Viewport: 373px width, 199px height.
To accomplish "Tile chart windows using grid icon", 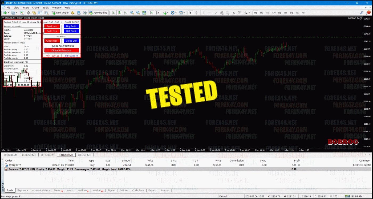I will pos(144,12).
